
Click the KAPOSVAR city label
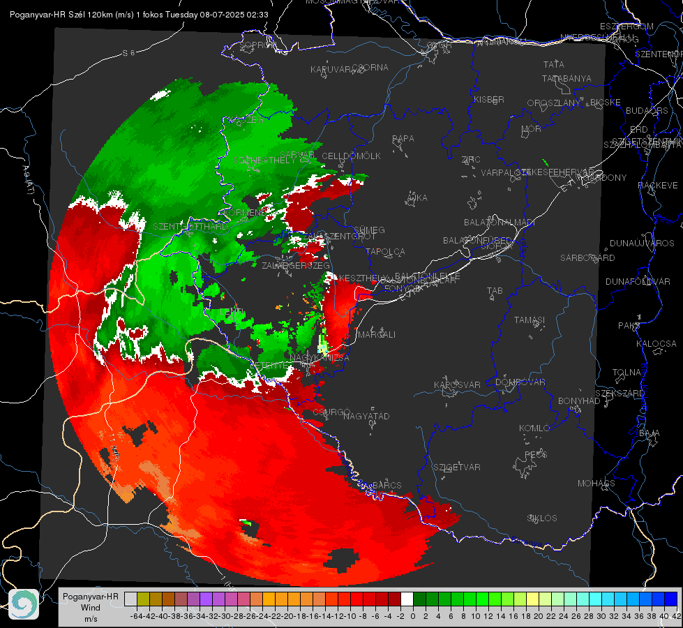tap(457, 384)
